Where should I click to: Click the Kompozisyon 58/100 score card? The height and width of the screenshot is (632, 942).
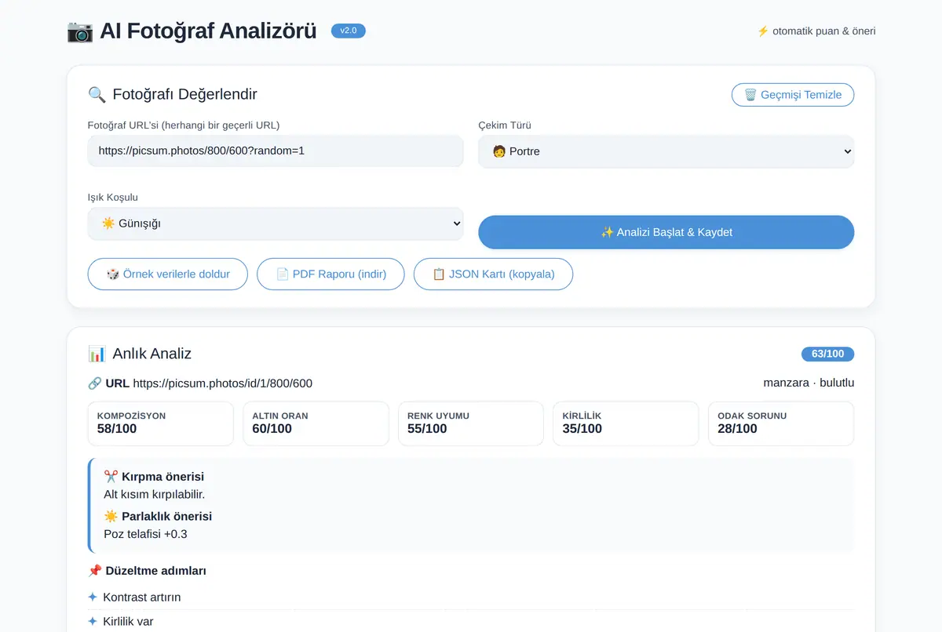click(x=161, y=423)
